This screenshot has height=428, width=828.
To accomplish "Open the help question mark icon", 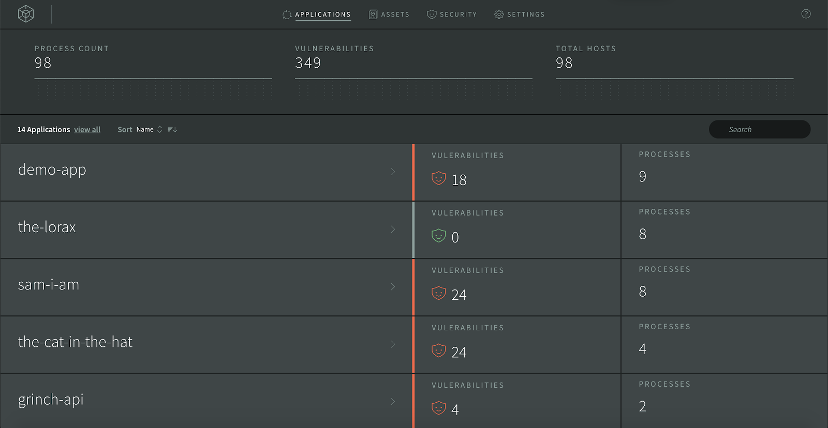I will (806, 14).
